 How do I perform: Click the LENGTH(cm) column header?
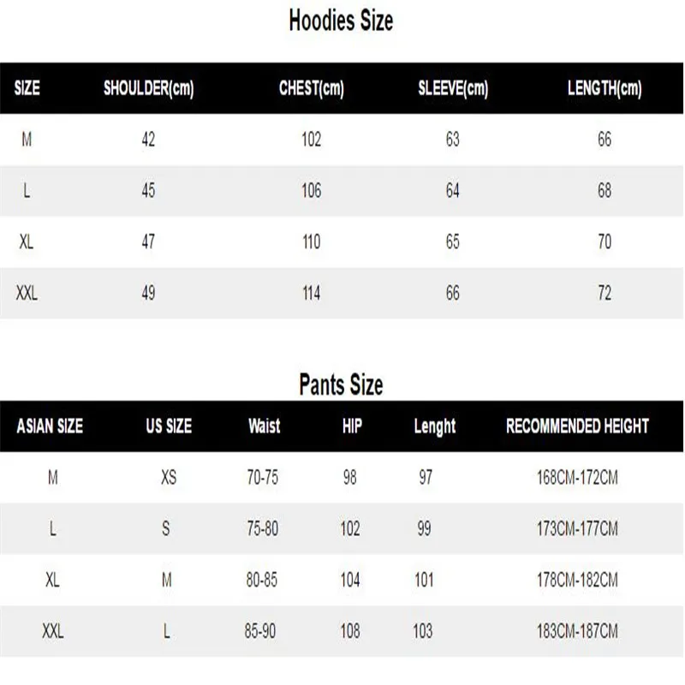click(x=605, y=88)
